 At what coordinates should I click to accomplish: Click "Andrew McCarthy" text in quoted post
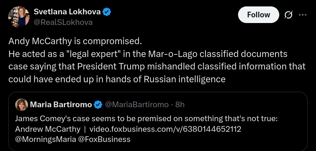(x=48, y=129)
